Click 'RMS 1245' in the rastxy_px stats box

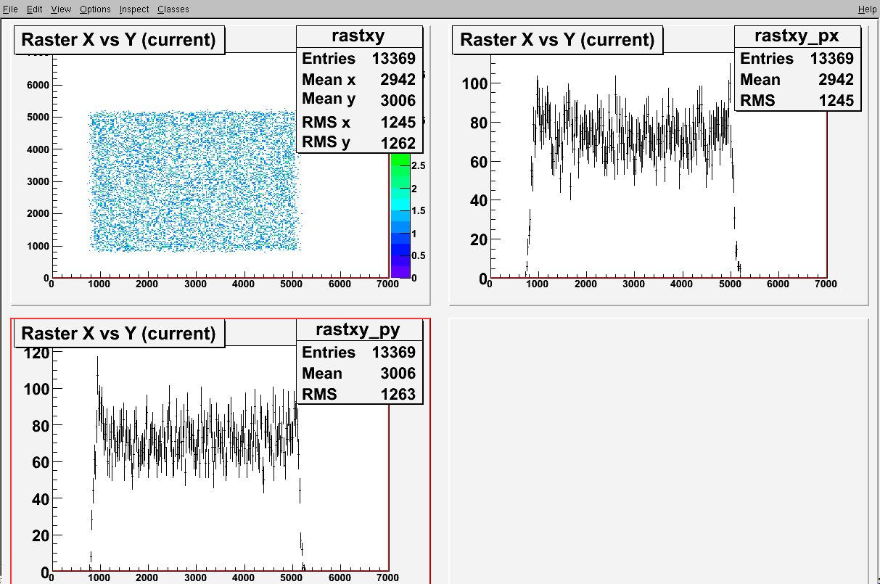(x=797, y=101)
